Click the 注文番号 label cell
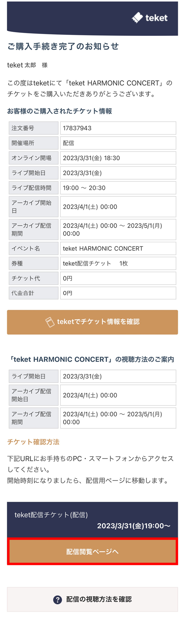This screenshot has height=619, width=185. 33,128
